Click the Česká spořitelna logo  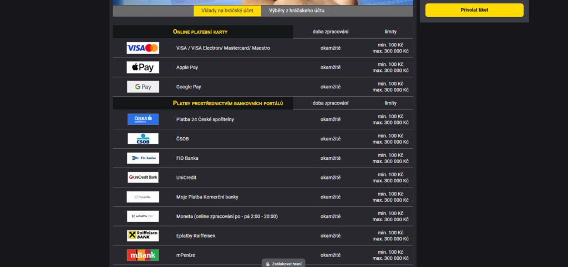tap(143, 119)
